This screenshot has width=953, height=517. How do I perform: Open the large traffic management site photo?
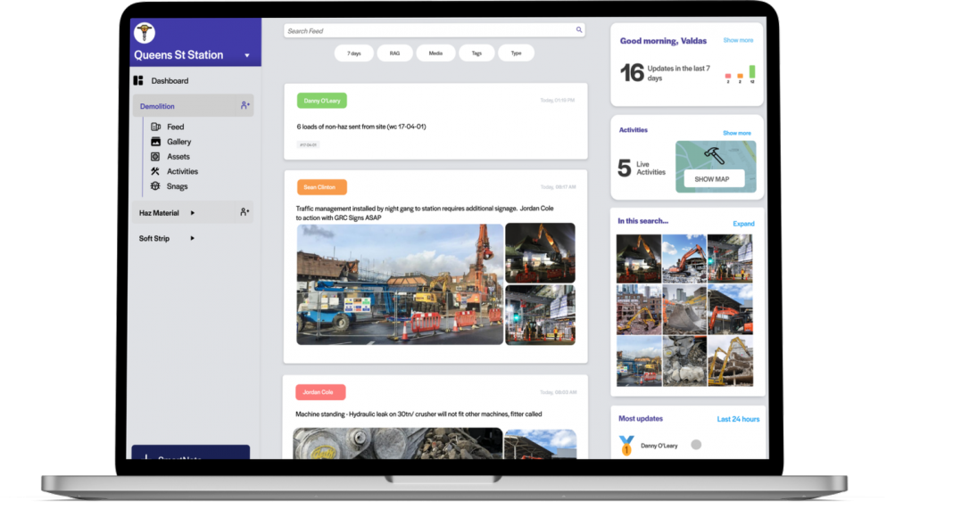click(x=400, y=284)
